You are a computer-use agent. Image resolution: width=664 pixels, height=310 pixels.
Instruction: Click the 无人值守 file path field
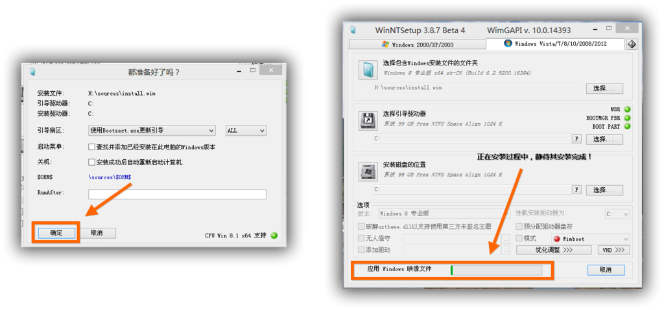point(452,239)
